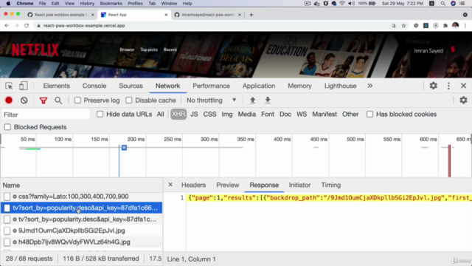Open the Sources panel
Screen dimensions: 472x266
click(131, 86)
